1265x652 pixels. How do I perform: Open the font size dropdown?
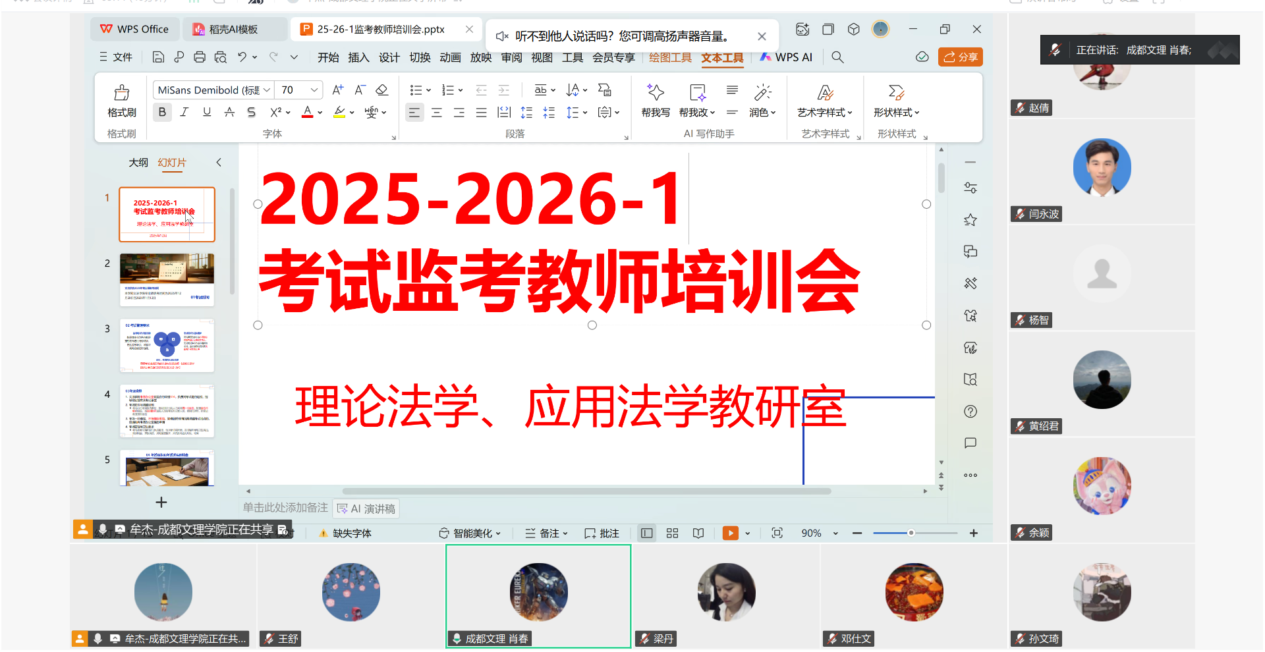(314, 90)
